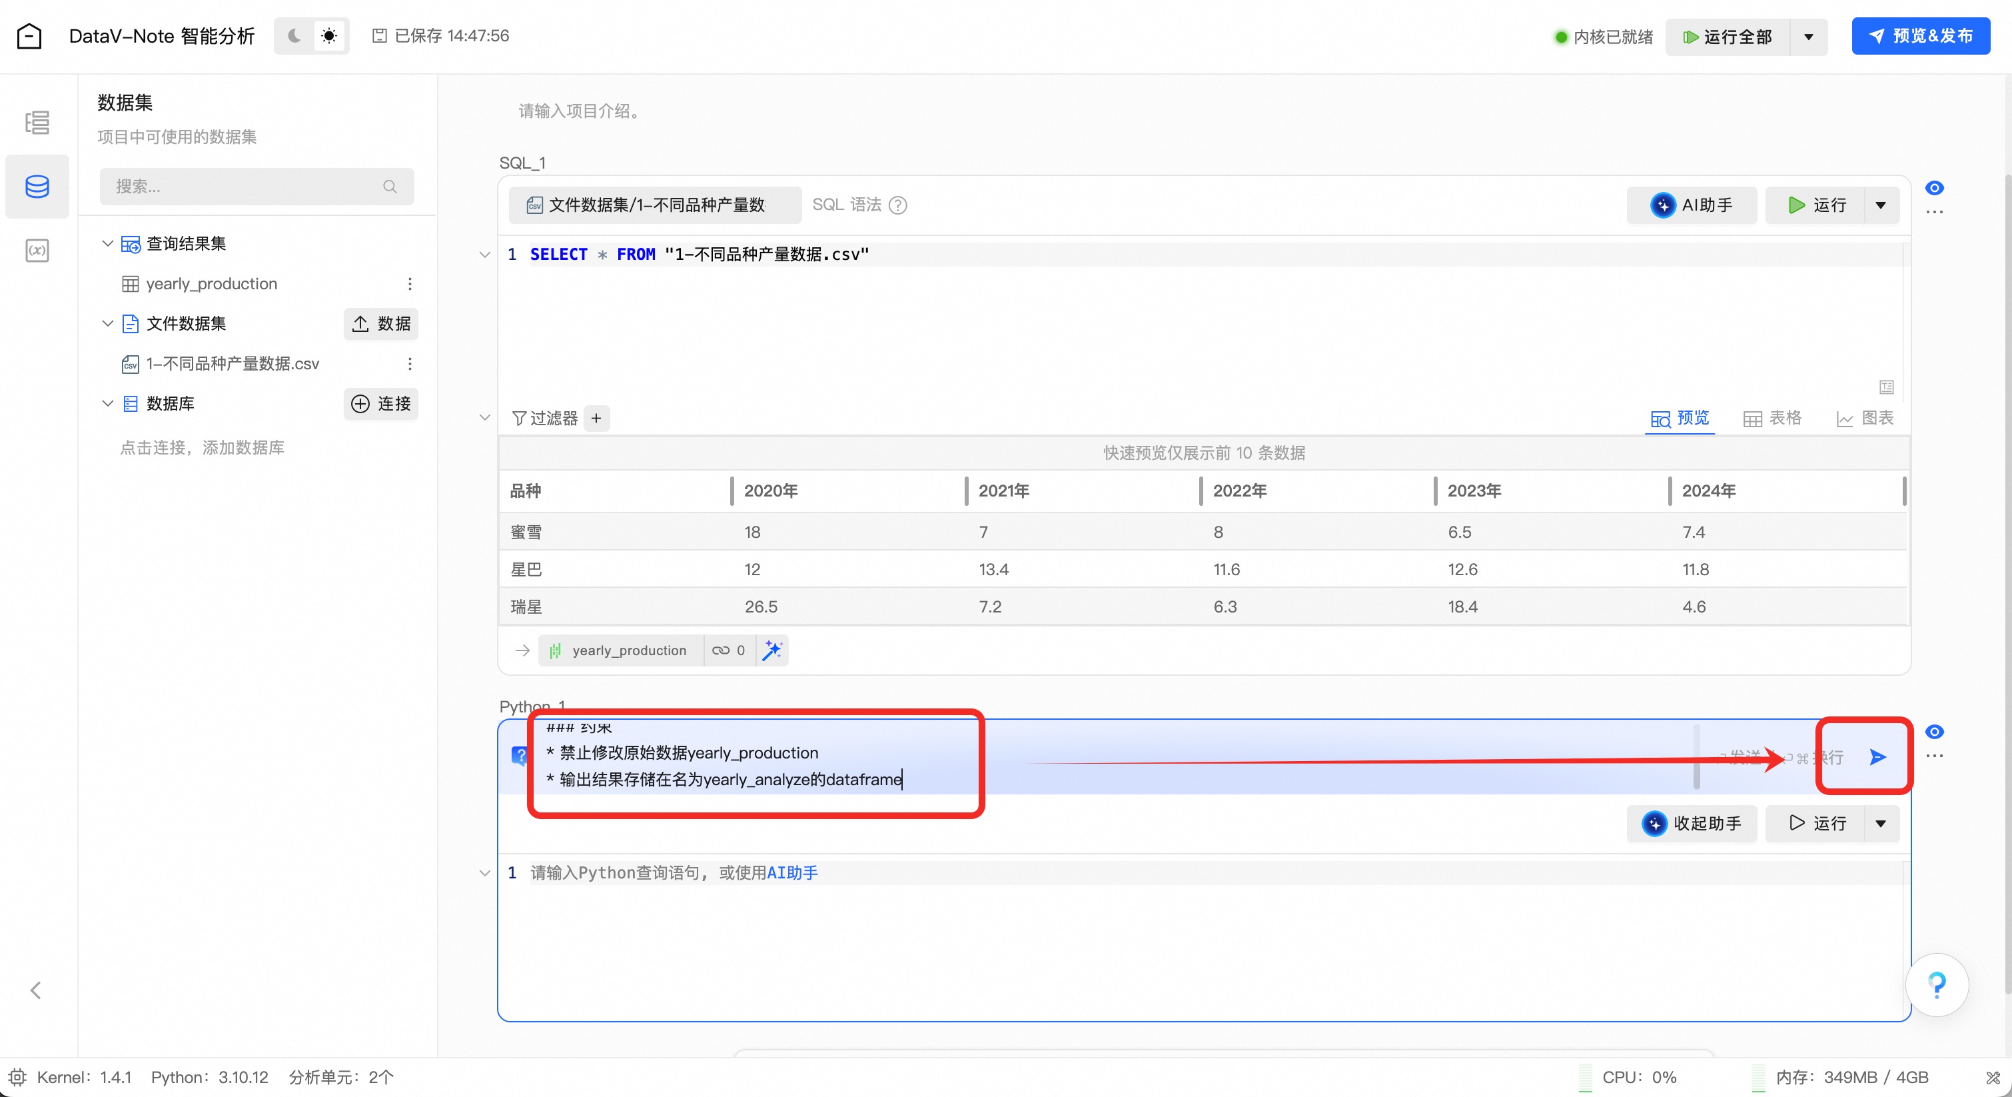Collapse the 查询结果集 tree node
The height and width of the screenshot is (1097, 2012).
point(108,244)
